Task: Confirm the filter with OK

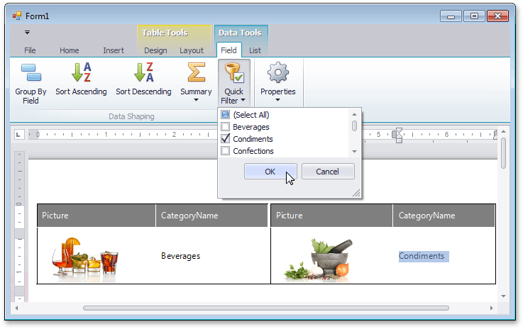Action: 270,172
